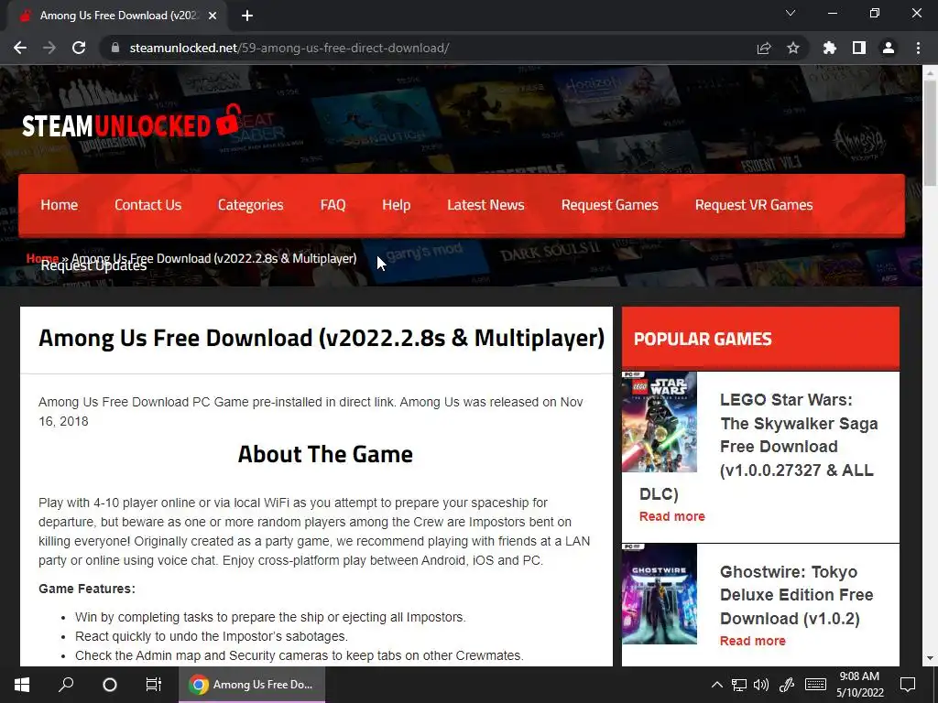
Task: Bookmark this page with the star icon
Action: click(x=793, y=48)
